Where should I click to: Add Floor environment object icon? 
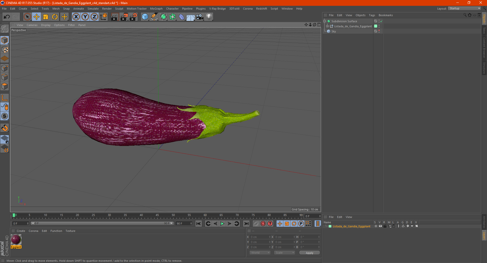click(190, 17)
